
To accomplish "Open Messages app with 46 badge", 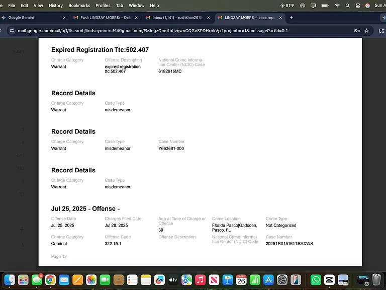I will pyautogui.click(x=37, y=280).
